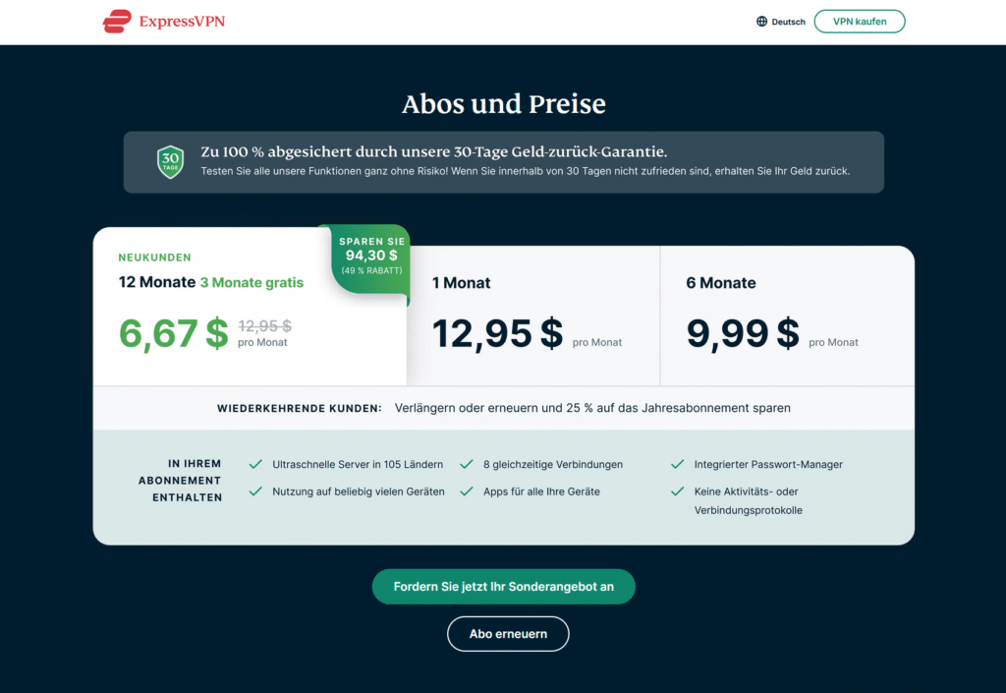This screenshot has height=693, width=1006.
Task: Click the Abo erneuern button
Action: point(508,634)
